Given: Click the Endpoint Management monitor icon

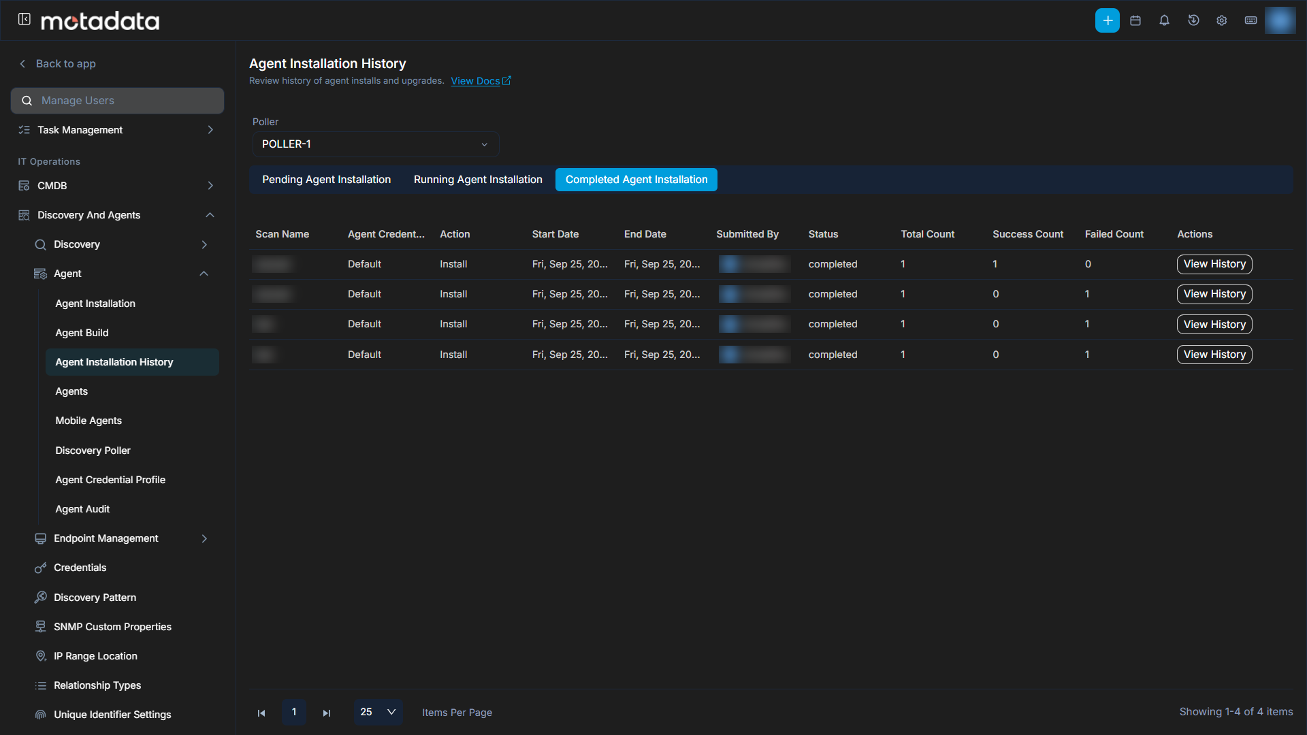Looking at the screenshot, I should tap(41, 538).
